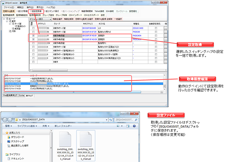
Task: Click the ZEQUOASSIST search input field
Action: click(124, 120)
